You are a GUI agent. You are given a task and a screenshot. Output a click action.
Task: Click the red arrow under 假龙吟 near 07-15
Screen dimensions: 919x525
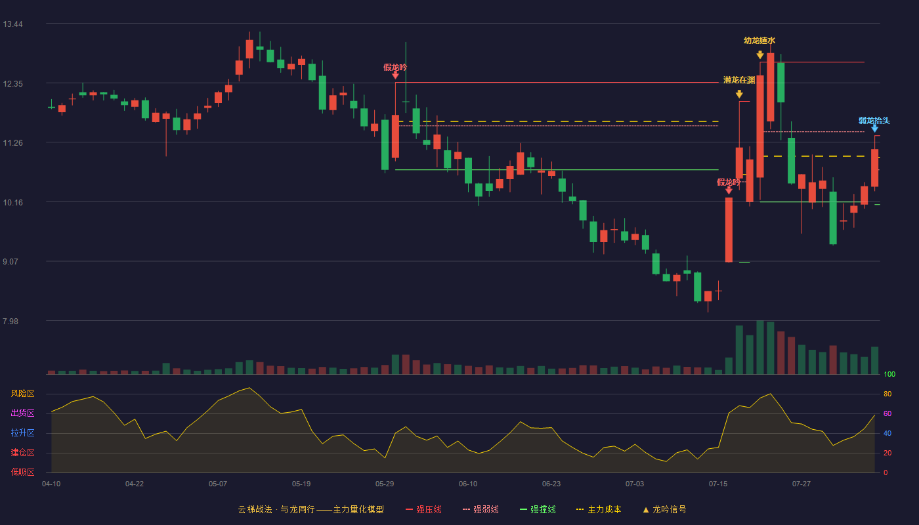point(729,190)
